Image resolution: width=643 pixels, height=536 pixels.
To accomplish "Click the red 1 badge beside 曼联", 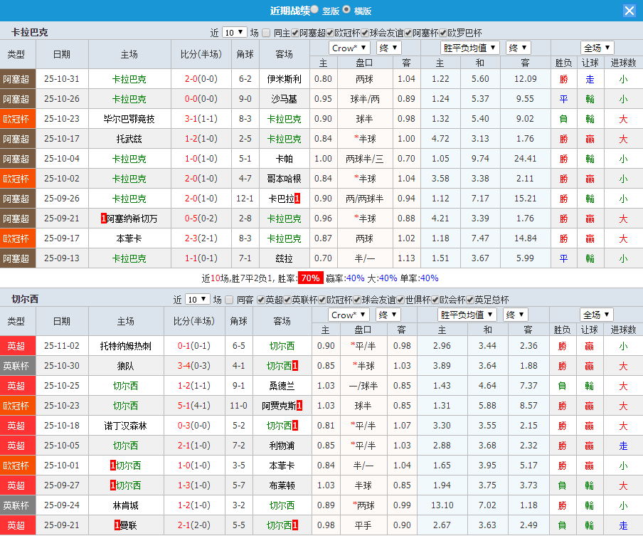I will click(117, 525).
